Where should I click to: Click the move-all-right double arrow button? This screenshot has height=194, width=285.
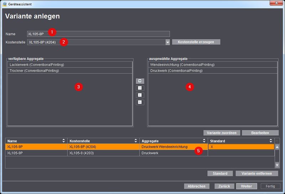[140, 81]
